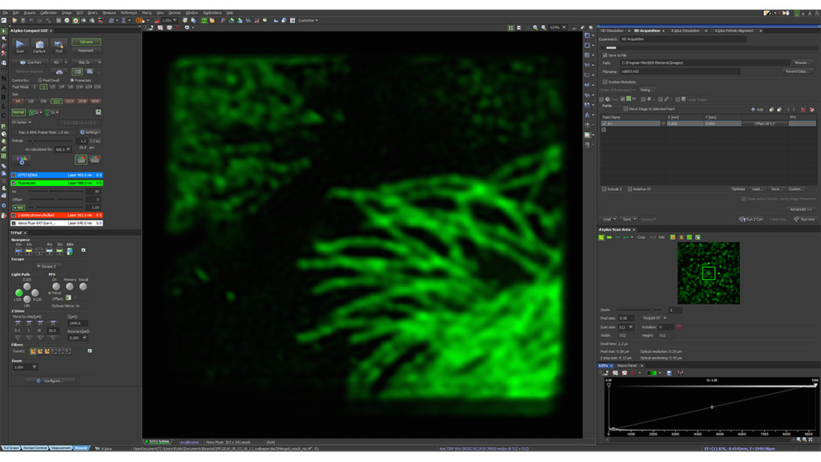Open the Applications menu
Image resolution: width=821 pixels, height=462 pixels.
coord(212,13)
